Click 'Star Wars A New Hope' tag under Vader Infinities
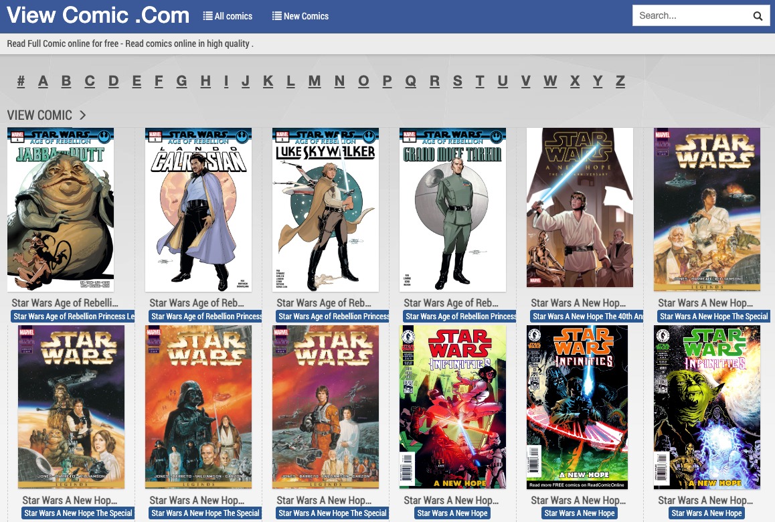Screen dimensions: 775x522 point(580,513)
